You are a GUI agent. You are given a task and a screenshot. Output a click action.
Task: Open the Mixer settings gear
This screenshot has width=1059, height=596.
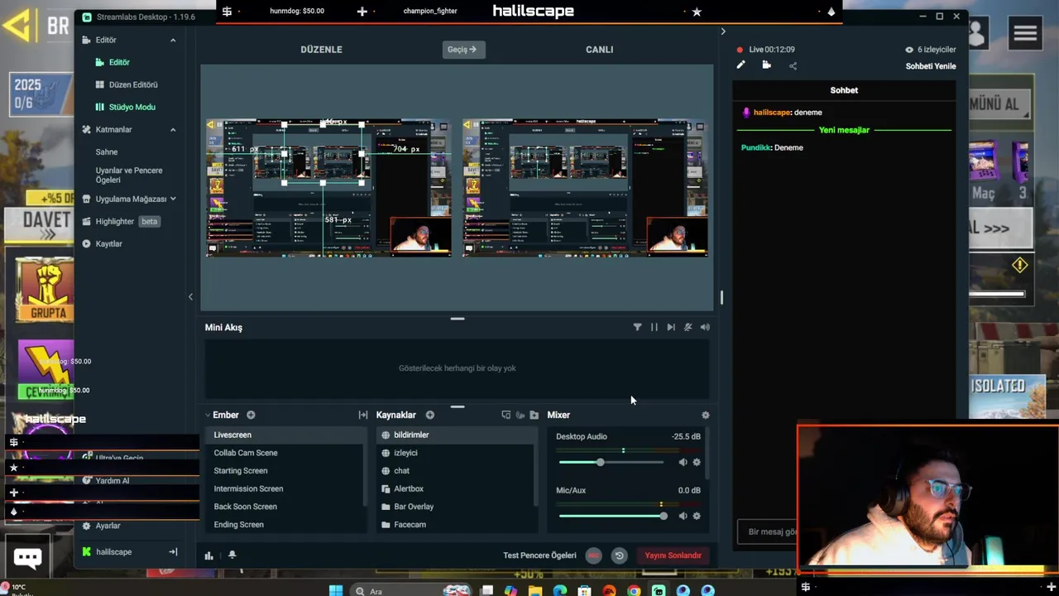pyautogui.click(x=706, y=415)
